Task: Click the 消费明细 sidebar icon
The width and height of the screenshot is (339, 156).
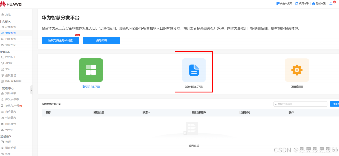Action: pyautogui.click(x=2, y=148)
